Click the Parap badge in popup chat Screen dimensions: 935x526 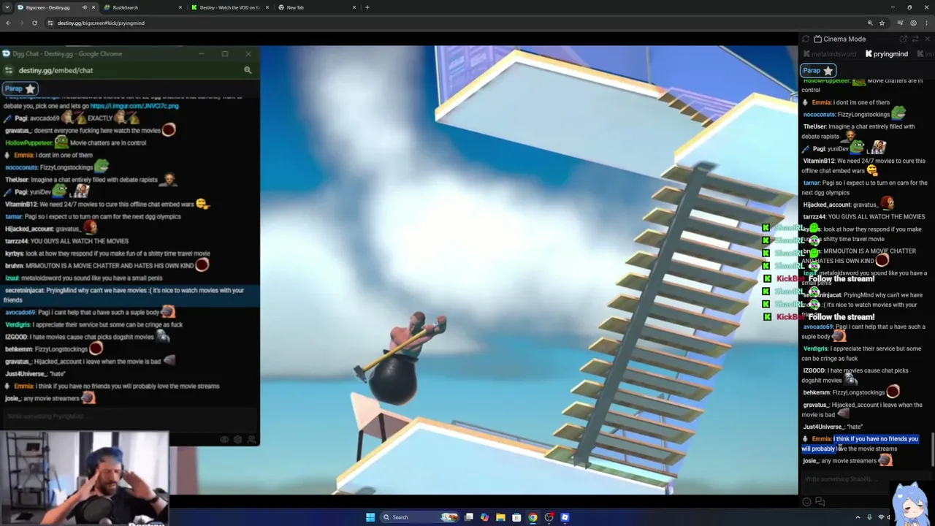click(x=20, y=89)
